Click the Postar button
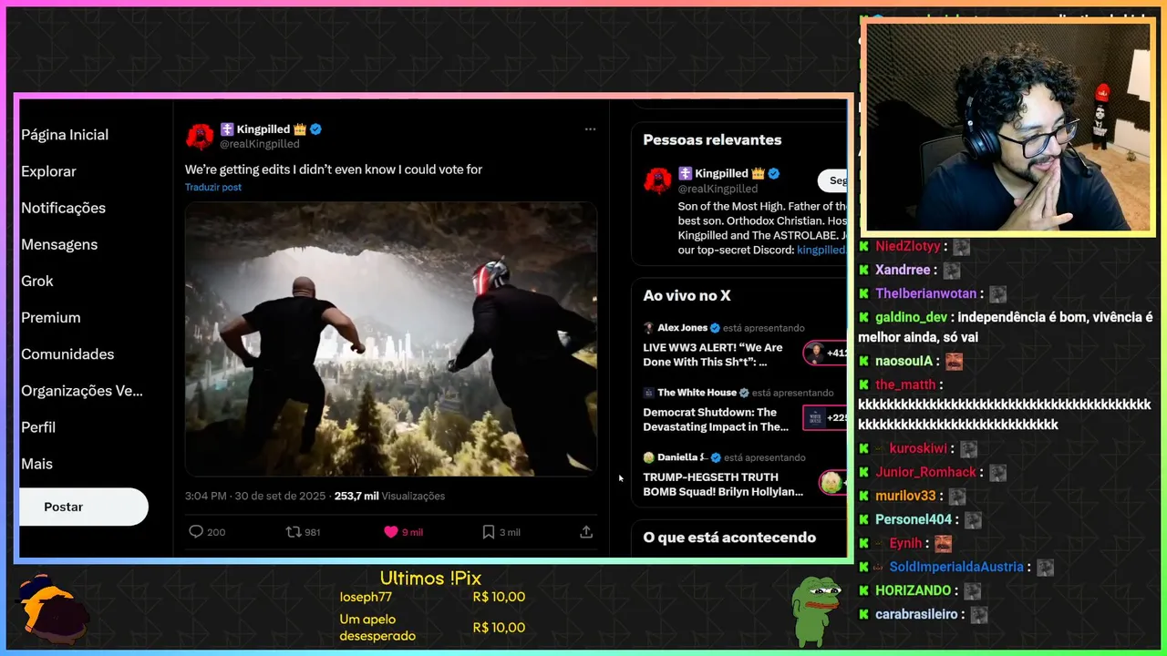1167x656 pixels. (x=83, y=507)
